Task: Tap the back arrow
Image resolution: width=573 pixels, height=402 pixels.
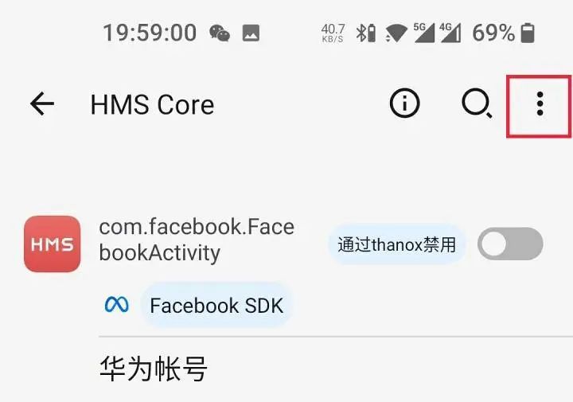Action: click(x=42, y=103)
